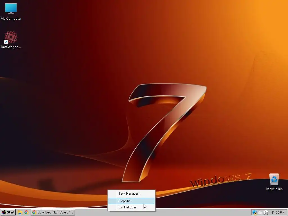Open the Start menu button

8,212
